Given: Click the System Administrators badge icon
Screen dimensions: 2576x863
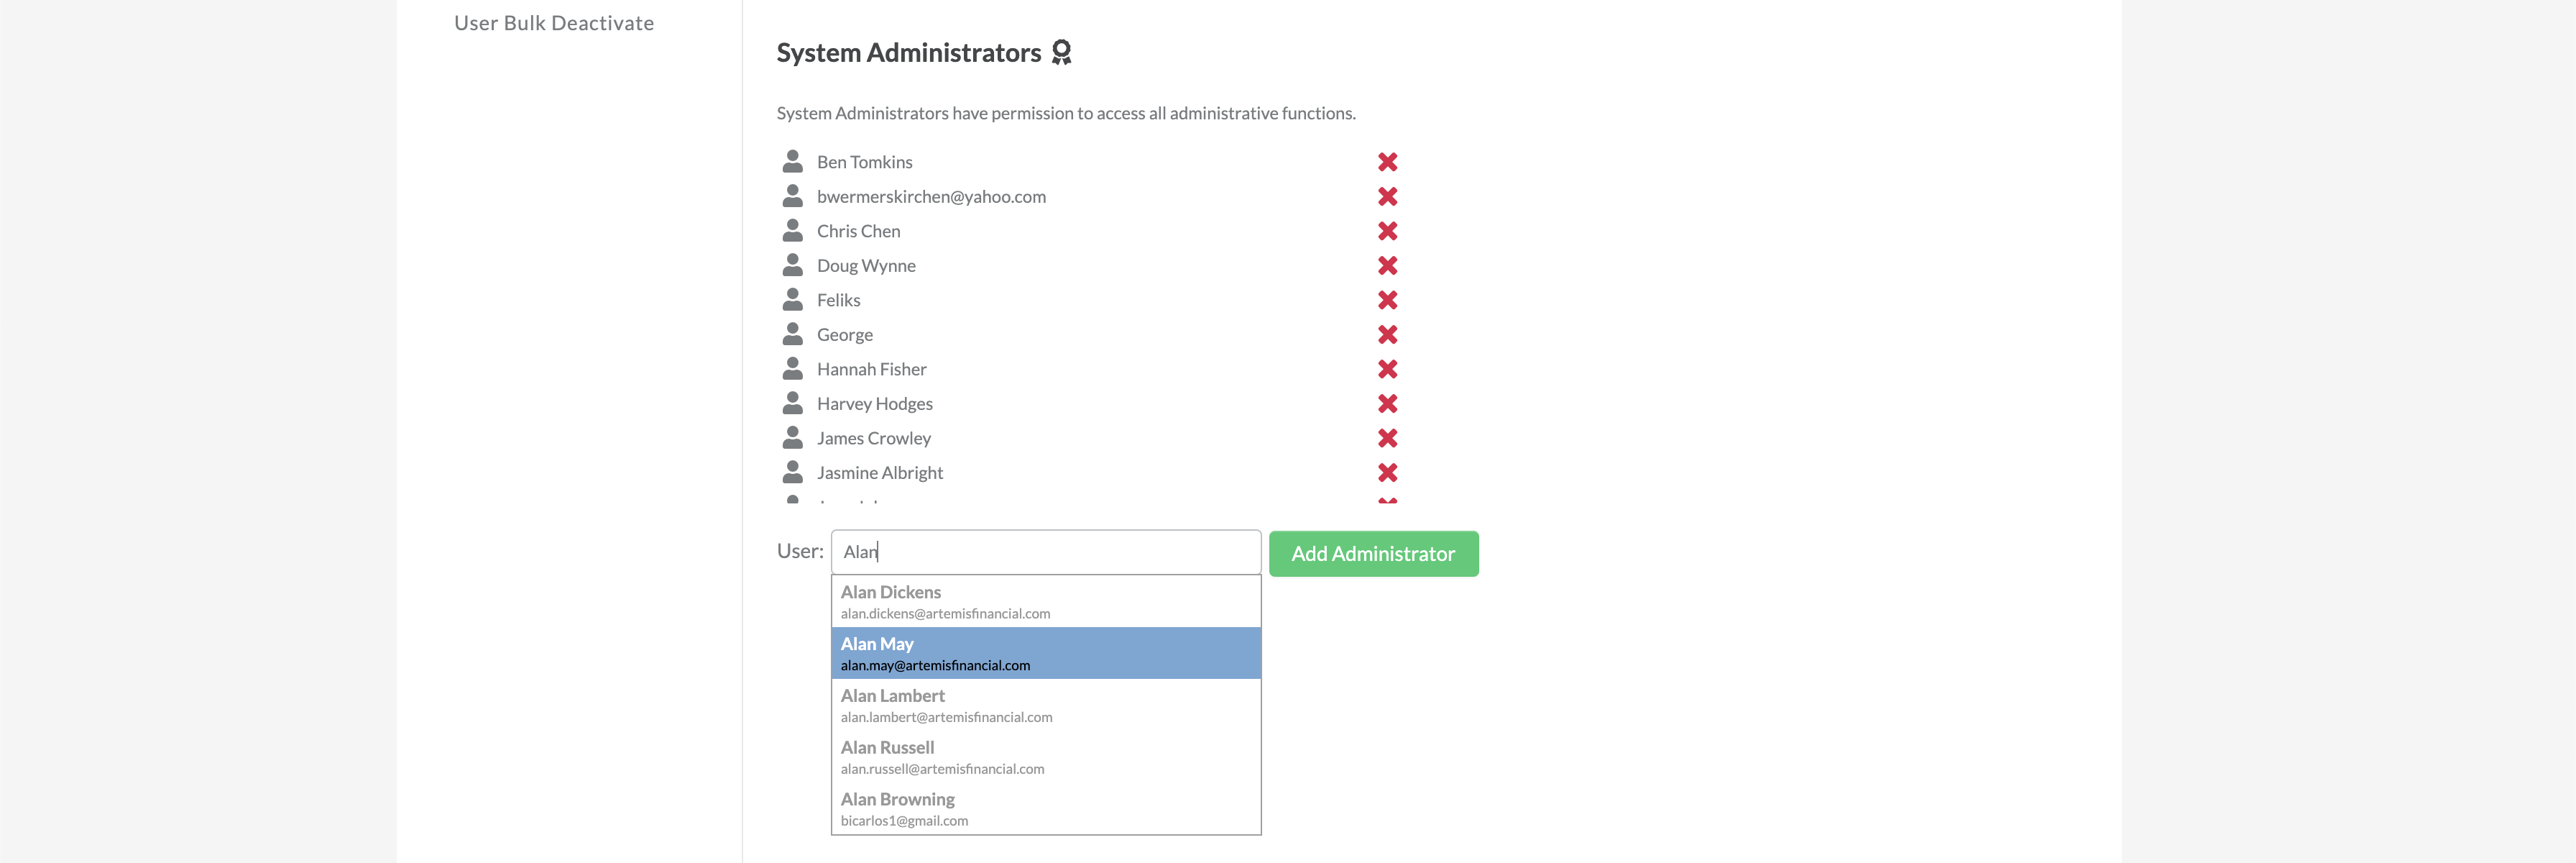Looking at the screenshot, I should (1061, 52).
